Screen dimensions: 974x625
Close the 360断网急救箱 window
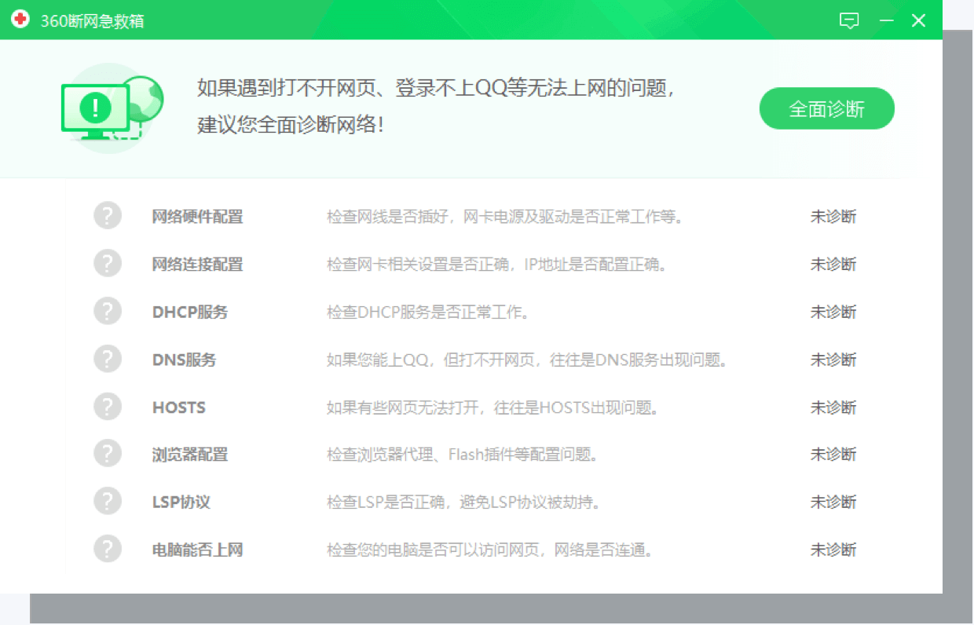tap(918, 20)
